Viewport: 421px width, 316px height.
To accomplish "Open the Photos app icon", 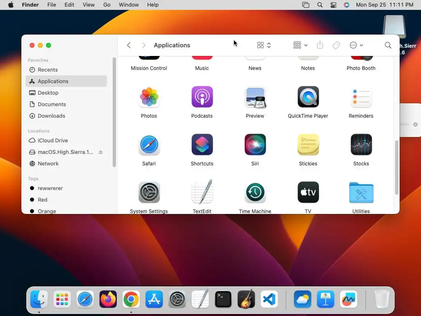I will pos(149,97).
